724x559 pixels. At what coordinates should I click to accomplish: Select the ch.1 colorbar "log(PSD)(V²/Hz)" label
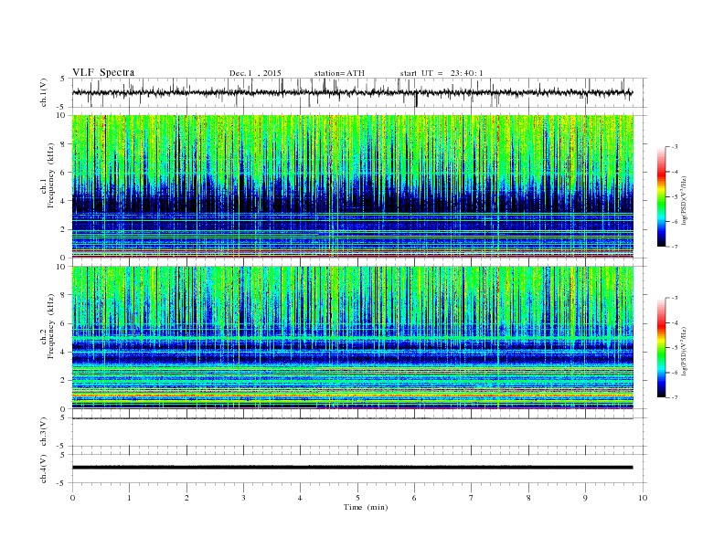[x=686, y=200]
